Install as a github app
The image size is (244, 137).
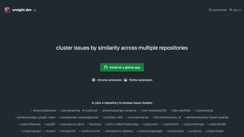click(x=122, y=67)
